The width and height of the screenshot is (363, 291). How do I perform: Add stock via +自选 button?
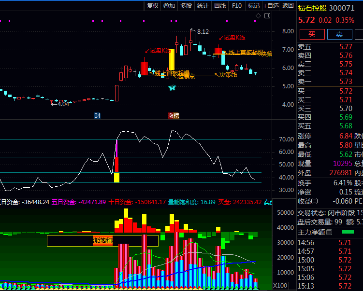tap(271, 6)
